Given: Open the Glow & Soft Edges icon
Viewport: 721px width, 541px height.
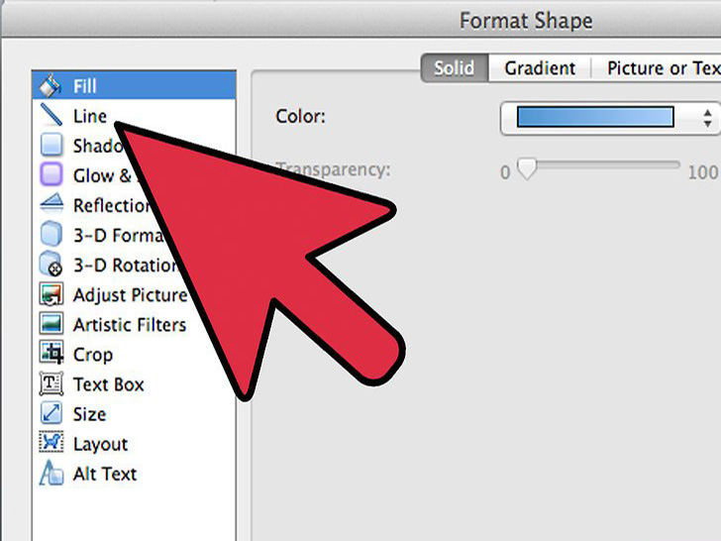Looking at the screenshot, I should pos(51,175).
